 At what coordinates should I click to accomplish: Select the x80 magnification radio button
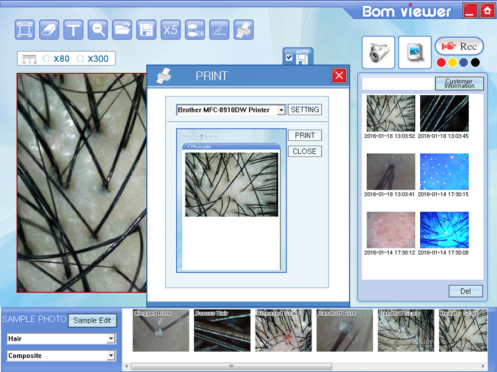point(46,58)
